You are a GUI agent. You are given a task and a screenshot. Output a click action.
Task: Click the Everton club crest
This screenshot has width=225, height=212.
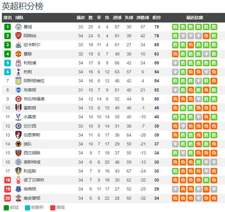point(18,189)
